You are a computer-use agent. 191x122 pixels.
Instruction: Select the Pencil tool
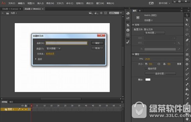(187, 69)
